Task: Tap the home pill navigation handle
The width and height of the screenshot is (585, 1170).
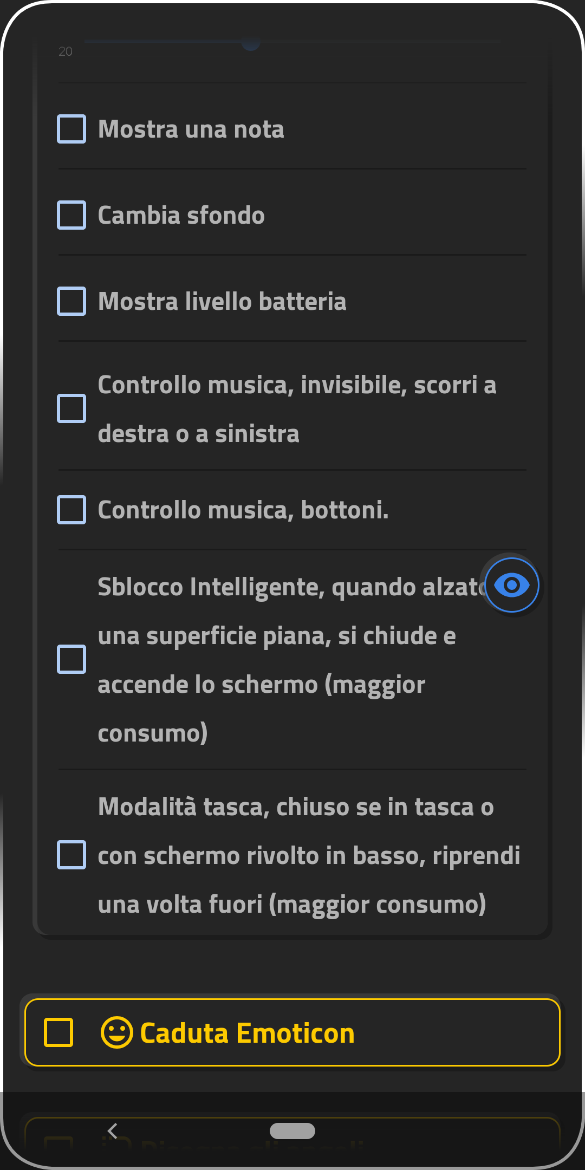Action: click(292, 1131)
